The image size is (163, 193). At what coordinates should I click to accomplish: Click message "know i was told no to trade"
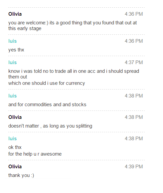click(x=74, y=74)
